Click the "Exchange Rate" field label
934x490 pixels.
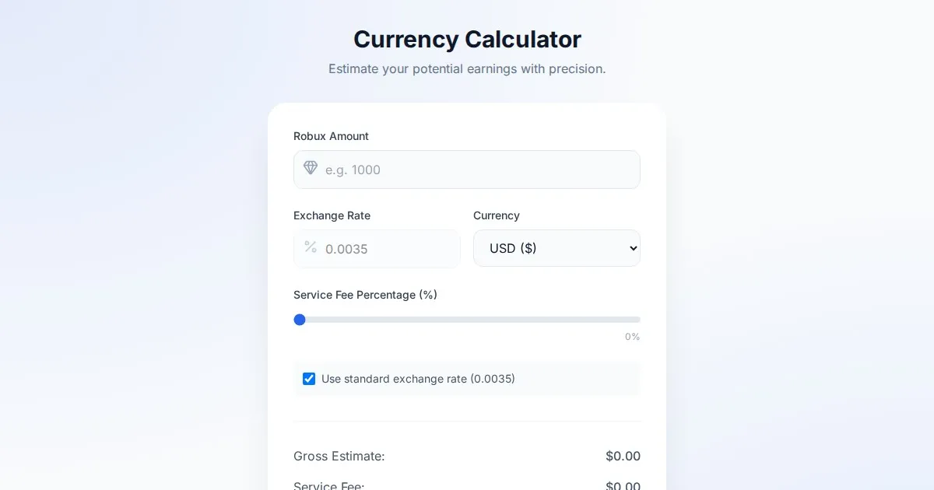tap(332, 215)
